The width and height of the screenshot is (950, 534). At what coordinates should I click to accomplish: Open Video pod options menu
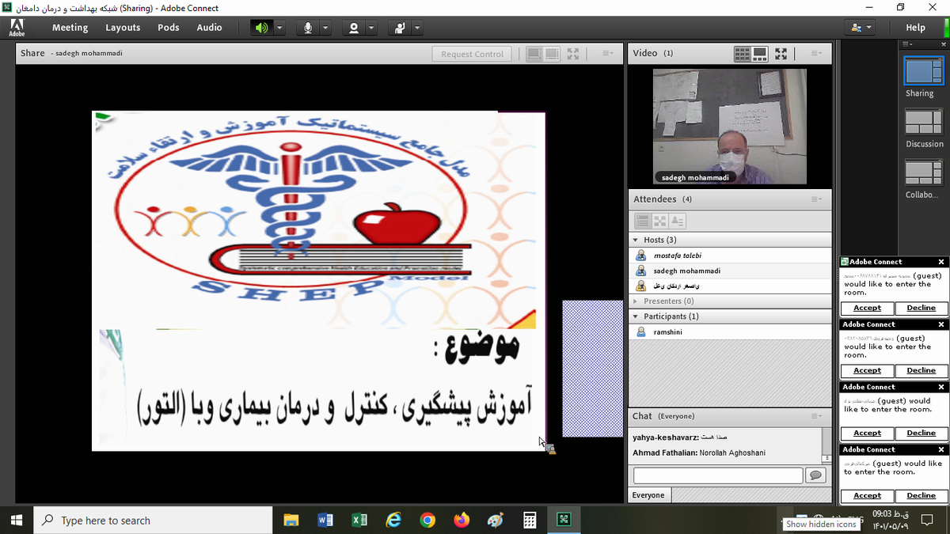(x=817, y=54)
